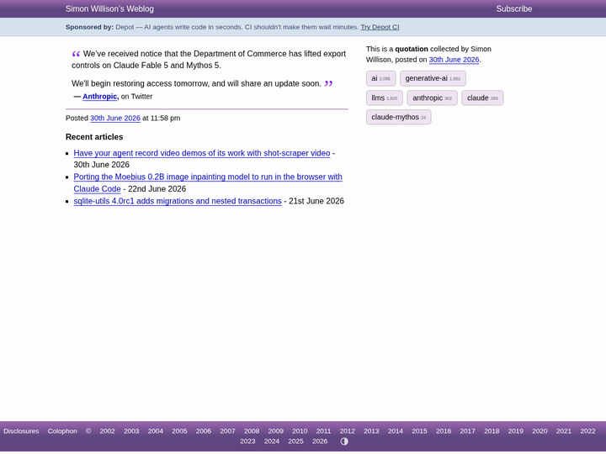Image resolution: width=606 pixels, height=454 pixels.
Task: Go to the 2010 archive
Action: [300, 431]
